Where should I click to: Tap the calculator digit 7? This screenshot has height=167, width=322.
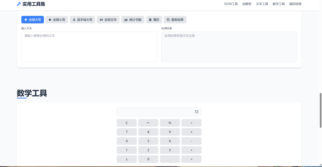coord(127,132)
